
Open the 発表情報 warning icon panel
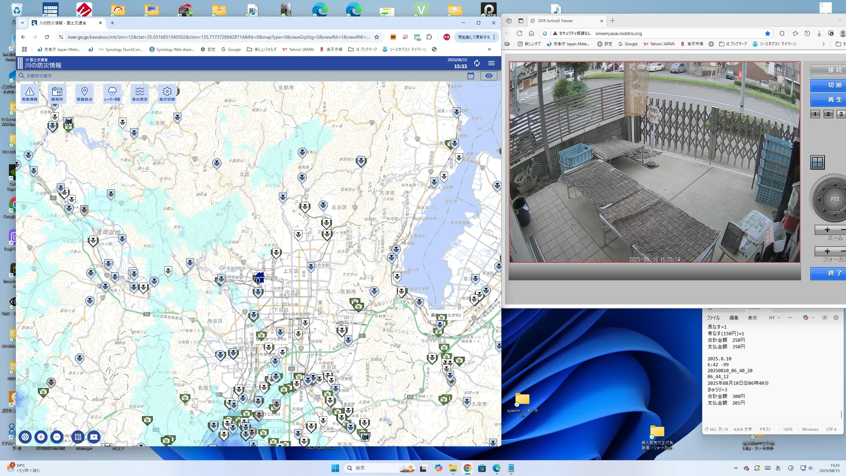pyautogui.click(x=30, y=94)
